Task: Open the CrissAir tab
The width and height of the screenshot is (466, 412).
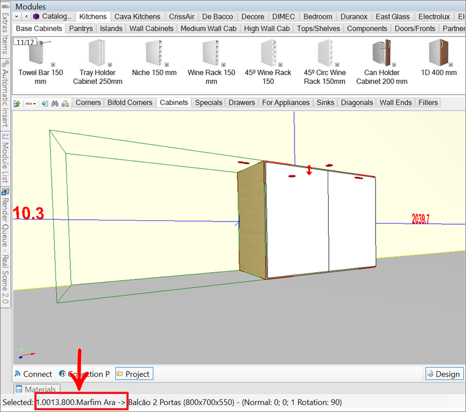Action: pos(182,16)
